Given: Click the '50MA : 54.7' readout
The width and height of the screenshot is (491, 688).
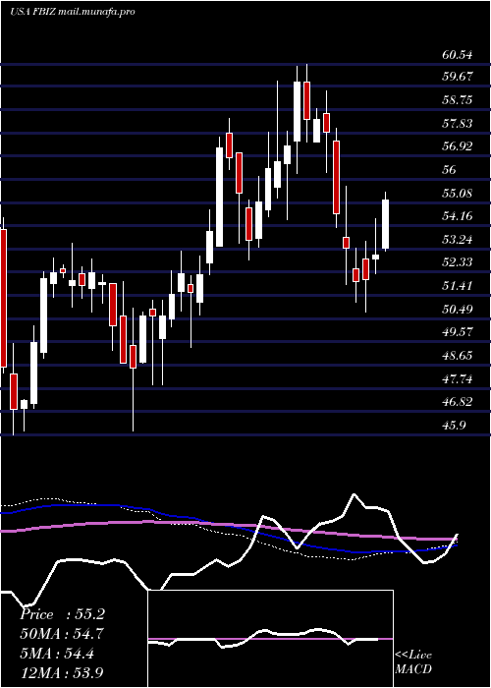Looking at the screenshot, I should pos(62,634).
